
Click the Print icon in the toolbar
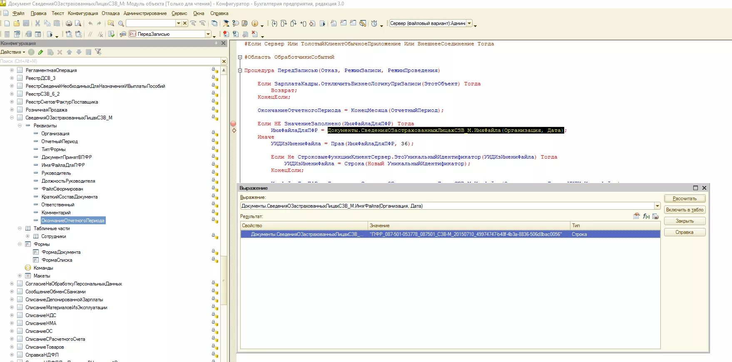point(69,23)
